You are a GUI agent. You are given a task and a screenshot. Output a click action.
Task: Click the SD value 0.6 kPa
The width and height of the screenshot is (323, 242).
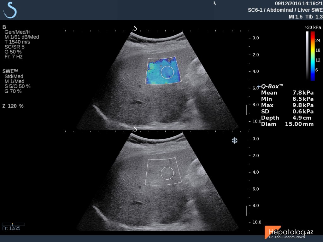click(303, 112)
